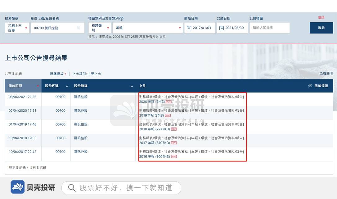Click the 上市類別: 主要上市 text
Image resolution: width=337 pixels, height=199 pixels.
87,74
